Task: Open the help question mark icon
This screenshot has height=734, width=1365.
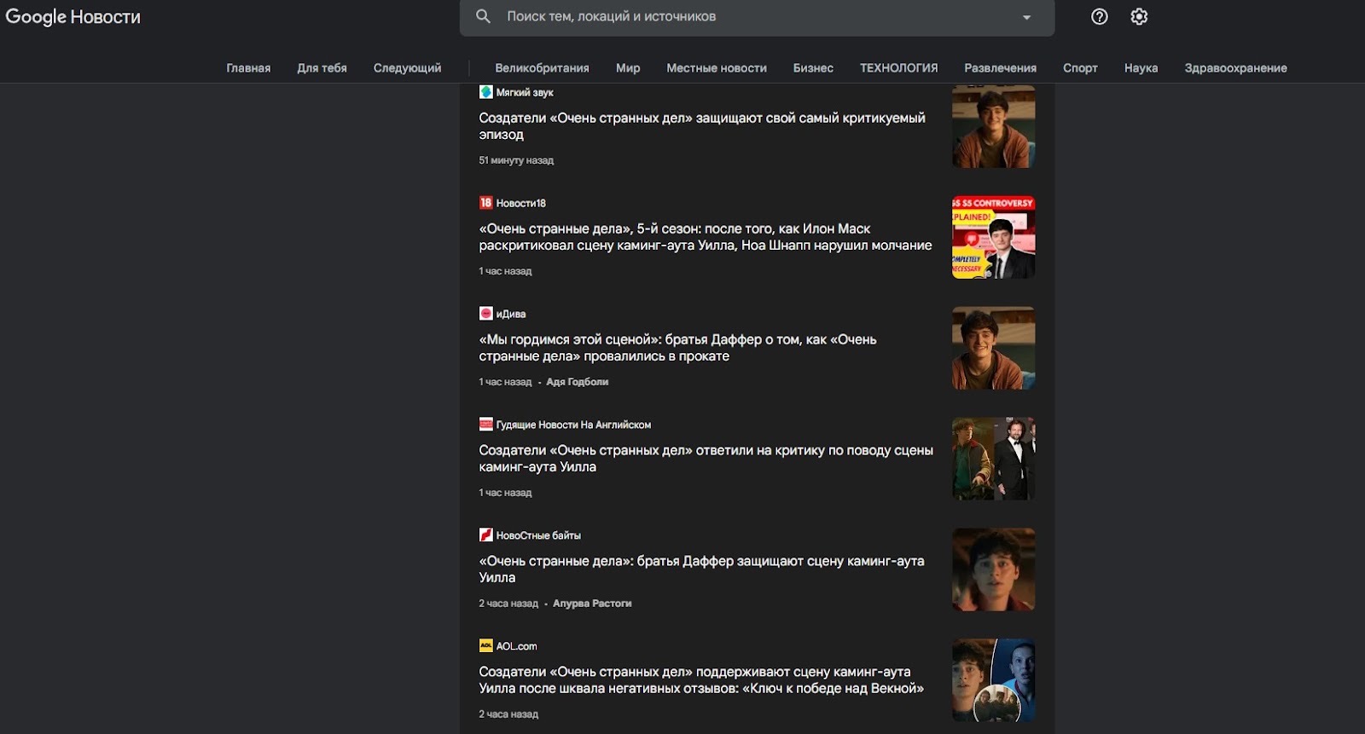Action: point(1099,16)
